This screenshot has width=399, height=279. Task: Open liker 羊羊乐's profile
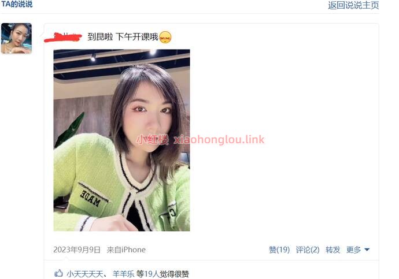123,274
